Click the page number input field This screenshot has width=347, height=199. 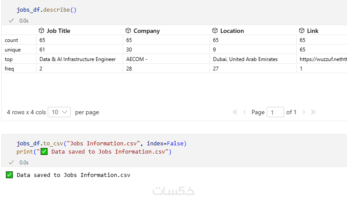(275, 112)
